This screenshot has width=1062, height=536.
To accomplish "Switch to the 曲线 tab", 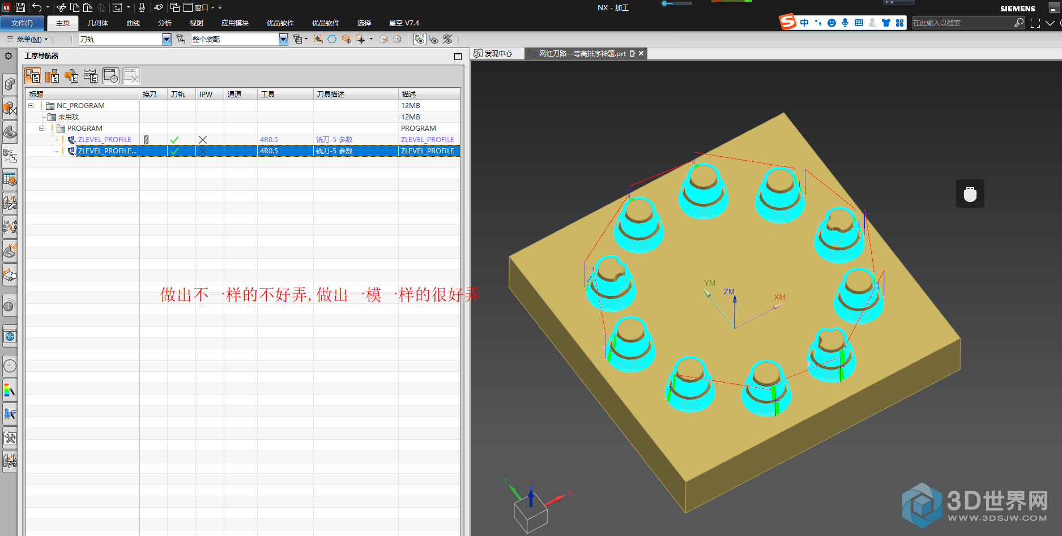I will (133, 23).
